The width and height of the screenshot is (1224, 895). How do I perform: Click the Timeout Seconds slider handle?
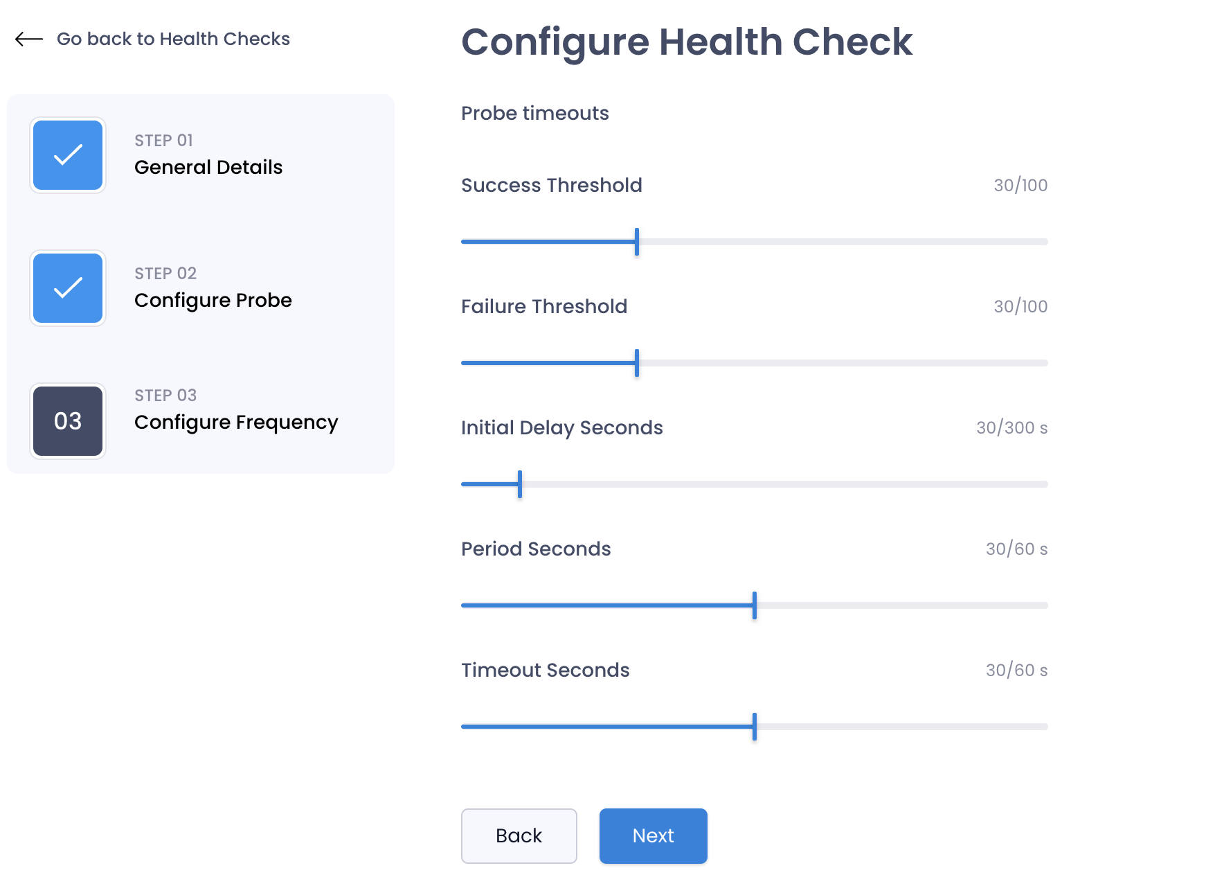755,727
